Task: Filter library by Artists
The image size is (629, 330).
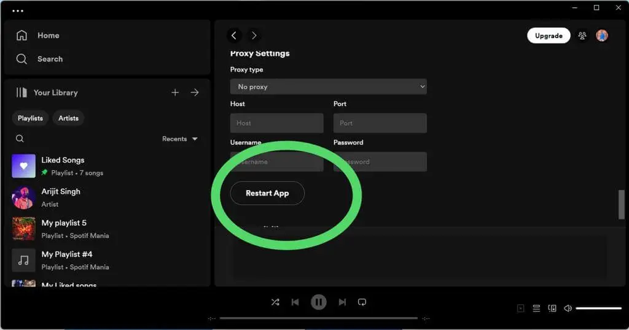Action: click(x=68, y=118)
